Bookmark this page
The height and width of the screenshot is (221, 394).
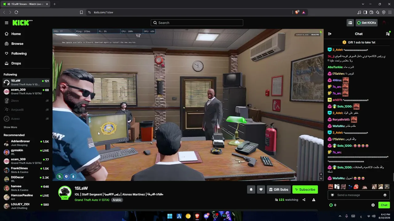(81, 12)
